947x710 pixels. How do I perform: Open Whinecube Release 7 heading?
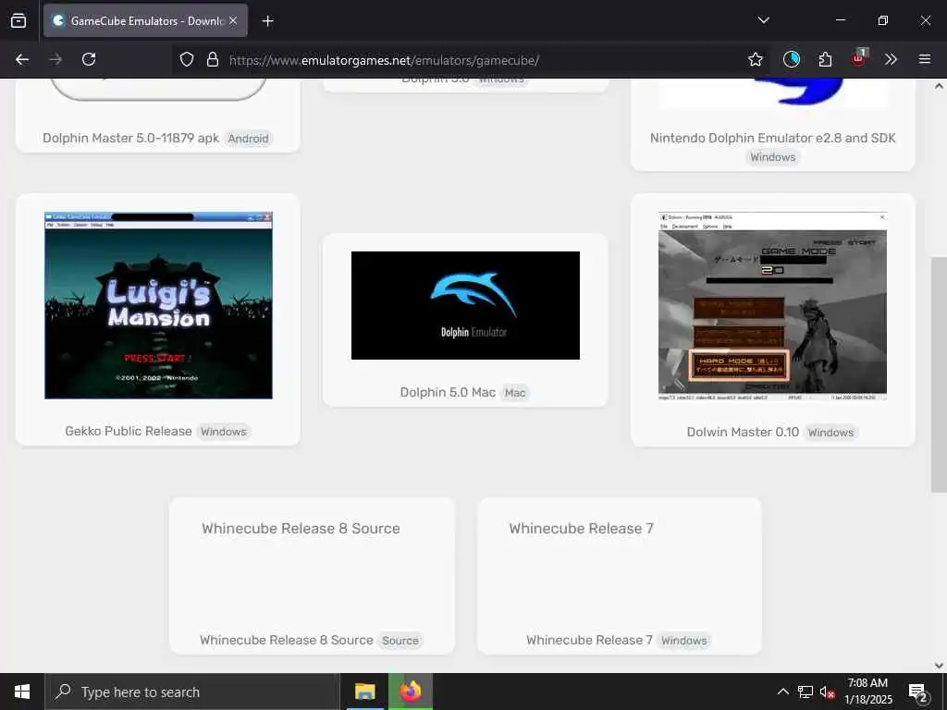point(581,528)
